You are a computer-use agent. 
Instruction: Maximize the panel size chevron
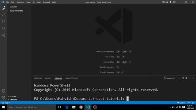[190, 78]
